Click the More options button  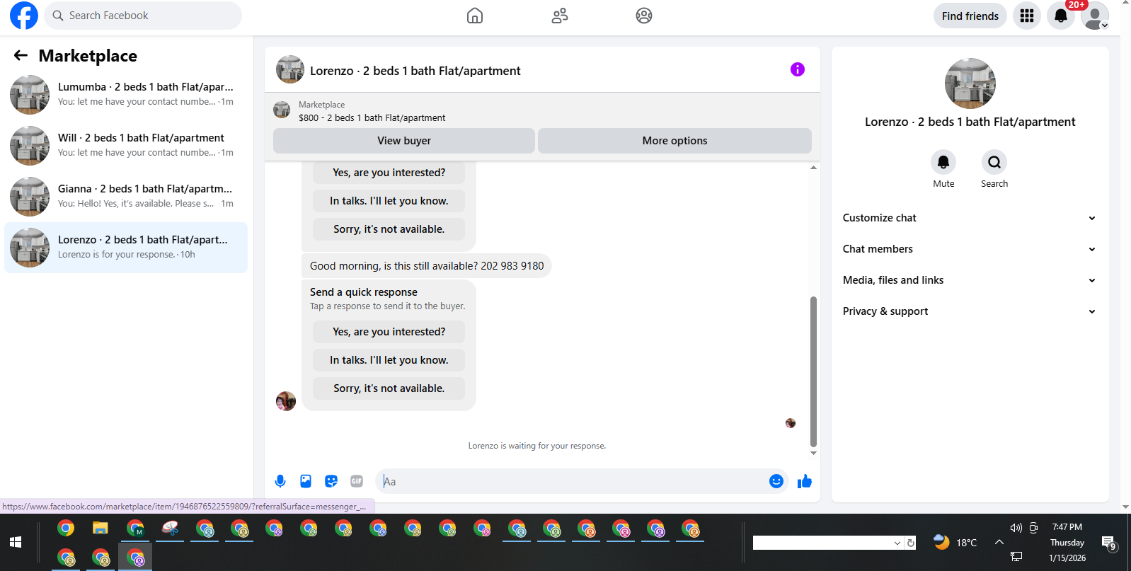pos(674,141)
